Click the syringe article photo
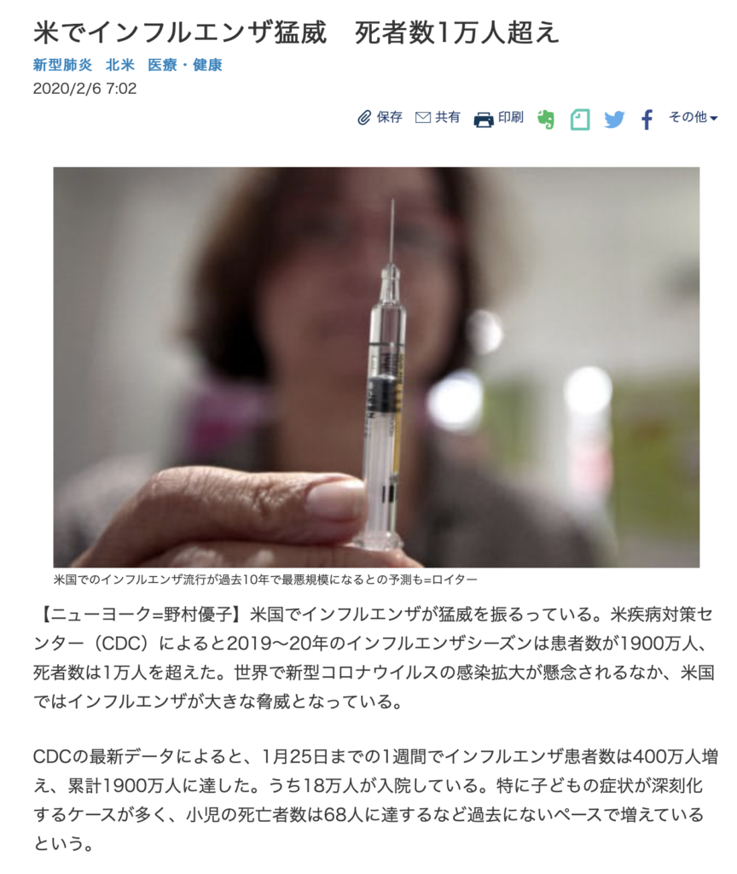Image resolution: width=737 pixels, height=874 pixels. pos(376,367)
